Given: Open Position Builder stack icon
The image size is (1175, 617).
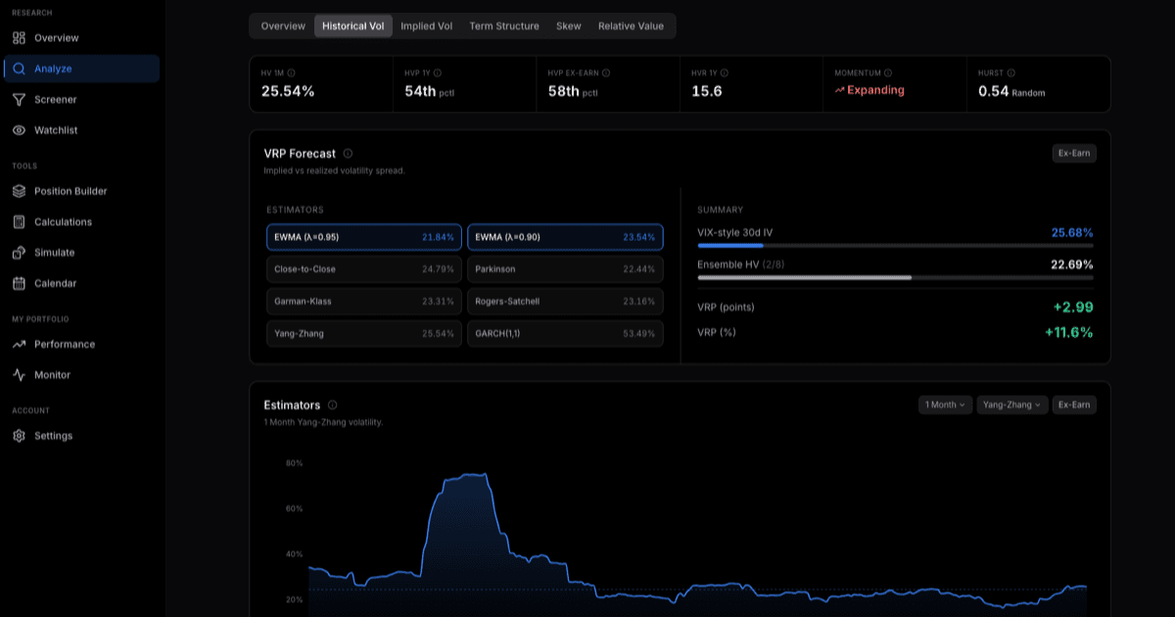Looking at the screenshot, I should pyautogui.click(x=20, y=191).
